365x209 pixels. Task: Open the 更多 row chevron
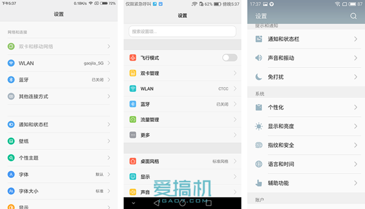(235, 135)
